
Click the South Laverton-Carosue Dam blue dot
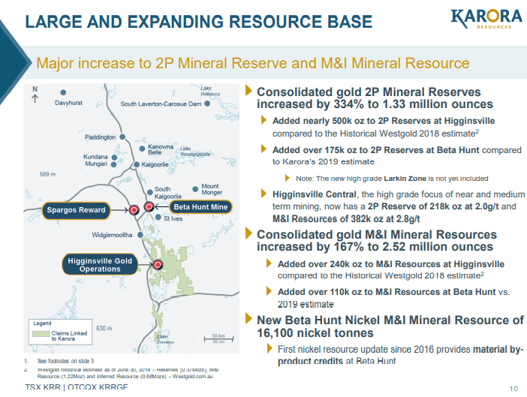(207, 104)
